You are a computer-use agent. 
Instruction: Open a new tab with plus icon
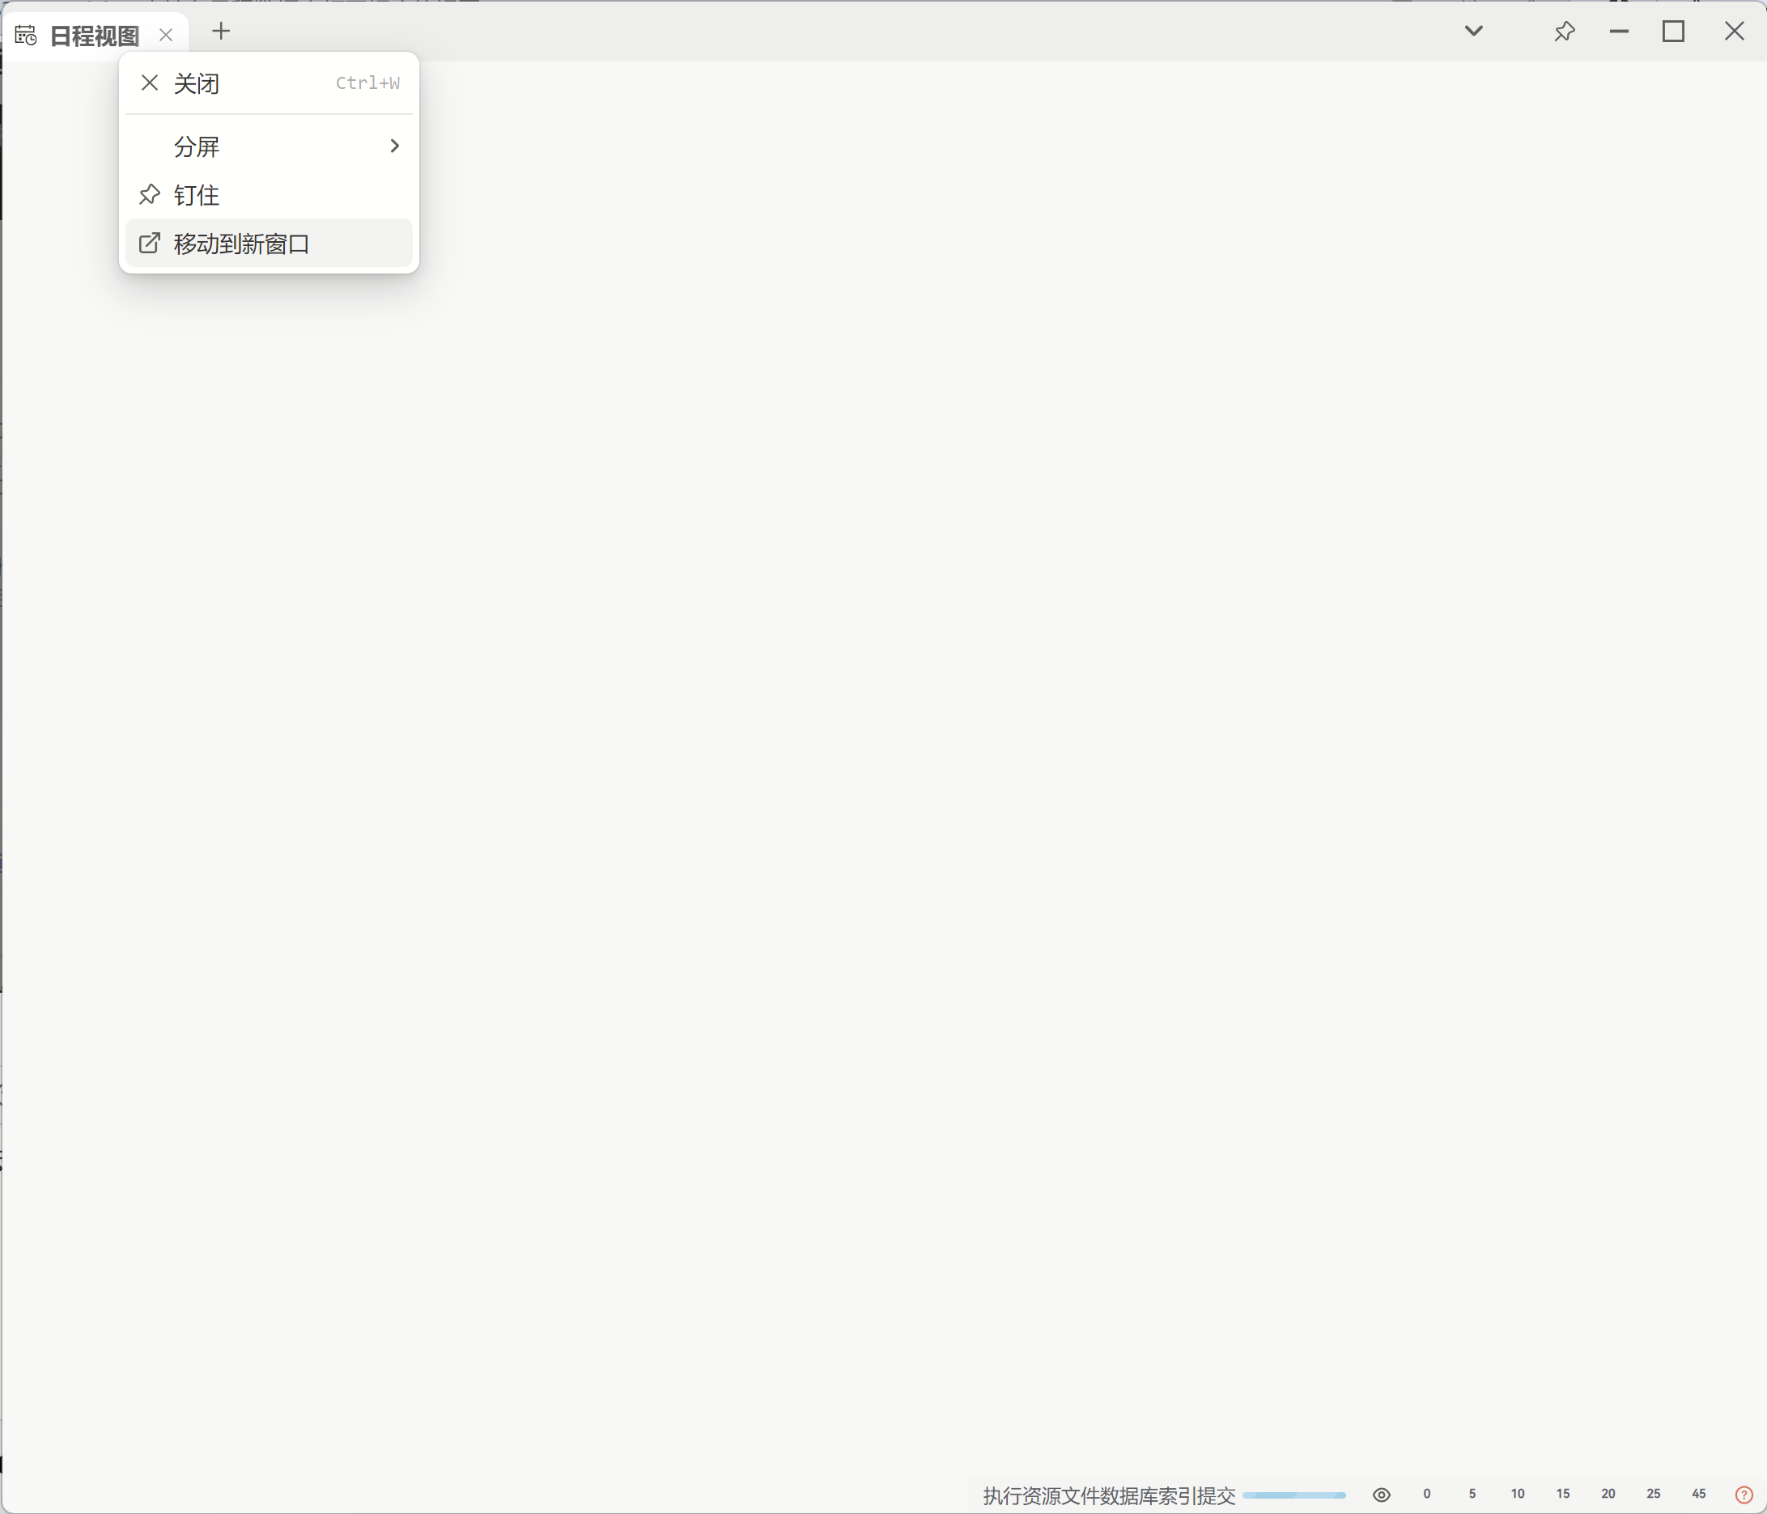pos(221,32)
